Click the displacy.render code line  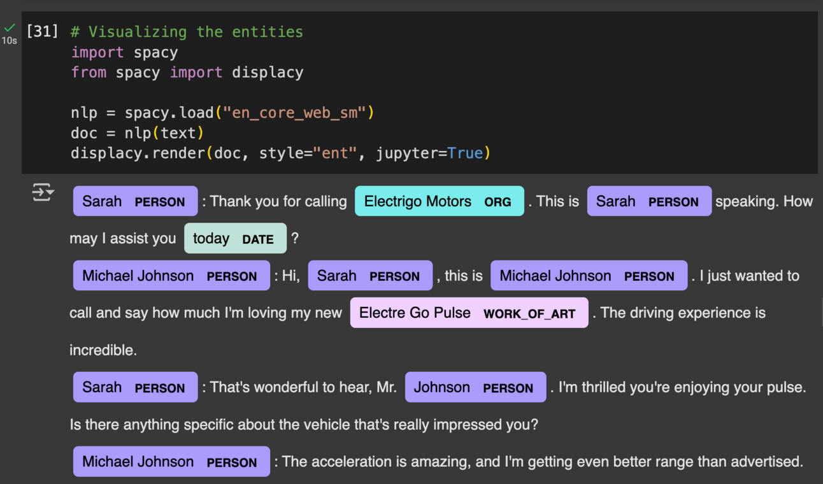[x=281, y=153]
